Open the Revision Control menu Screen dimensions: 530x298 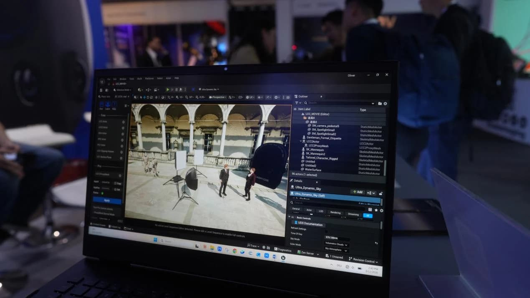(363, 260)
